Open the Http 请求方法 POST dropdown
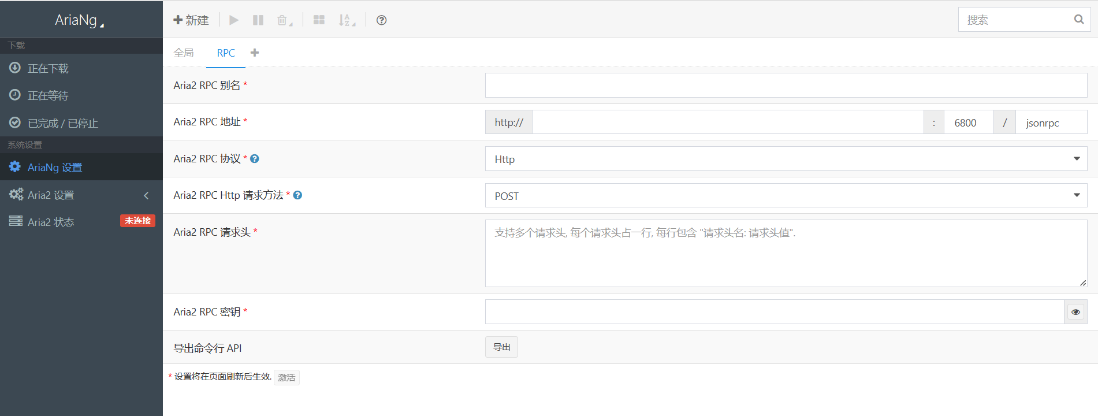The width and height of the screenshot is (1098, 416). [x=786, y=196]
